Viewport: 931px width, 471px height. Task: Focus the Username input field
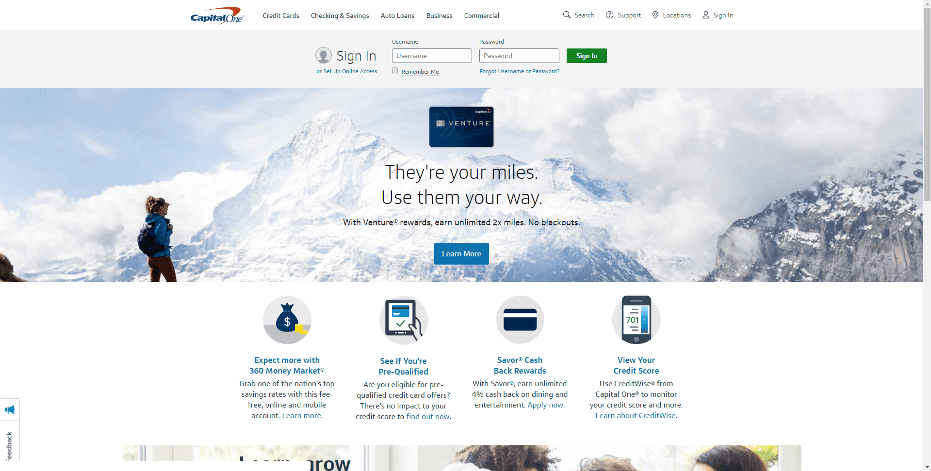(x=432, y=56)
